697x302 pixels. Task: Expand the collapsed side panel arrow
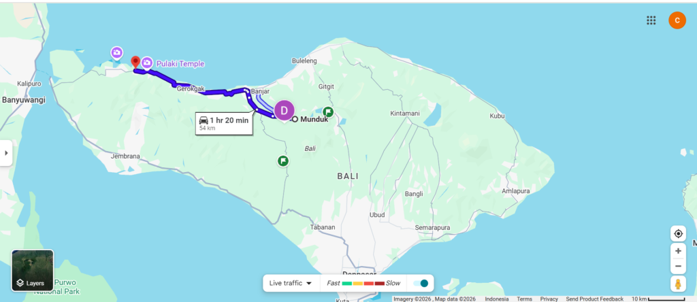pos(5,153)
